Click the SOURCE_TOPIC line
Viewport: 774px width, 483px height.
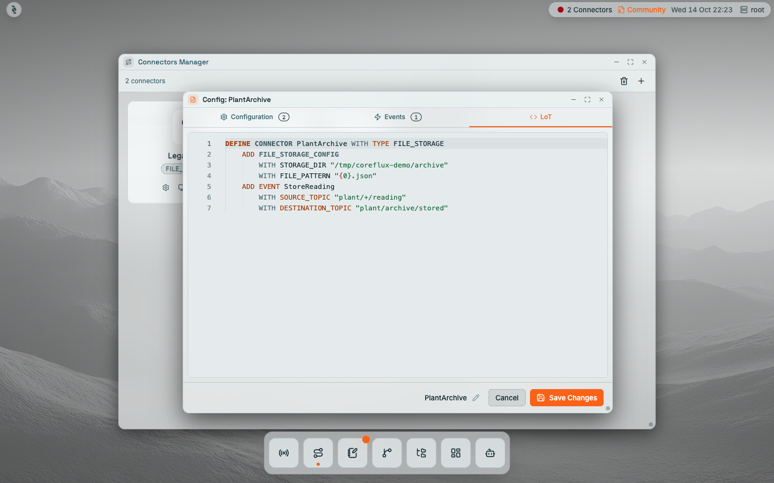(x=332, y=197)
